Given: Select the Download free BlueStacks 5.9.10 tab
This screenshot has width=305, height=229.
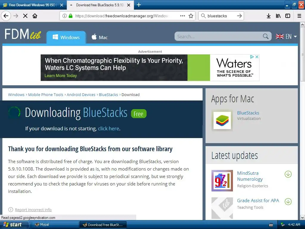Looking at the screenshot, I should 100,5.
